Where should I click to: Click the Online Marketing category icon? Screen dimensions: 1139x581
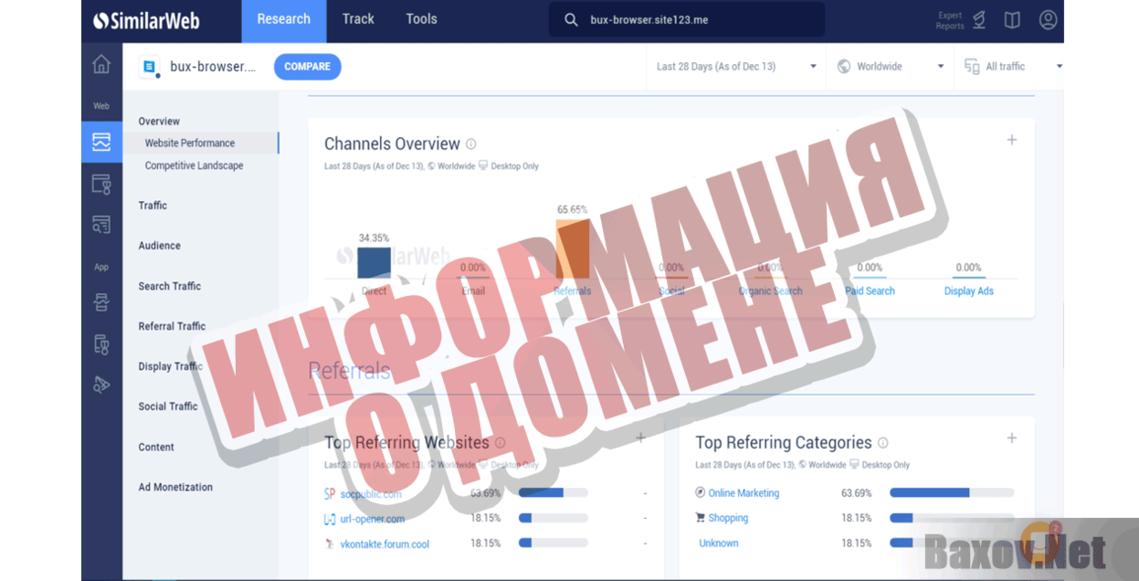[x=701, y=492]
